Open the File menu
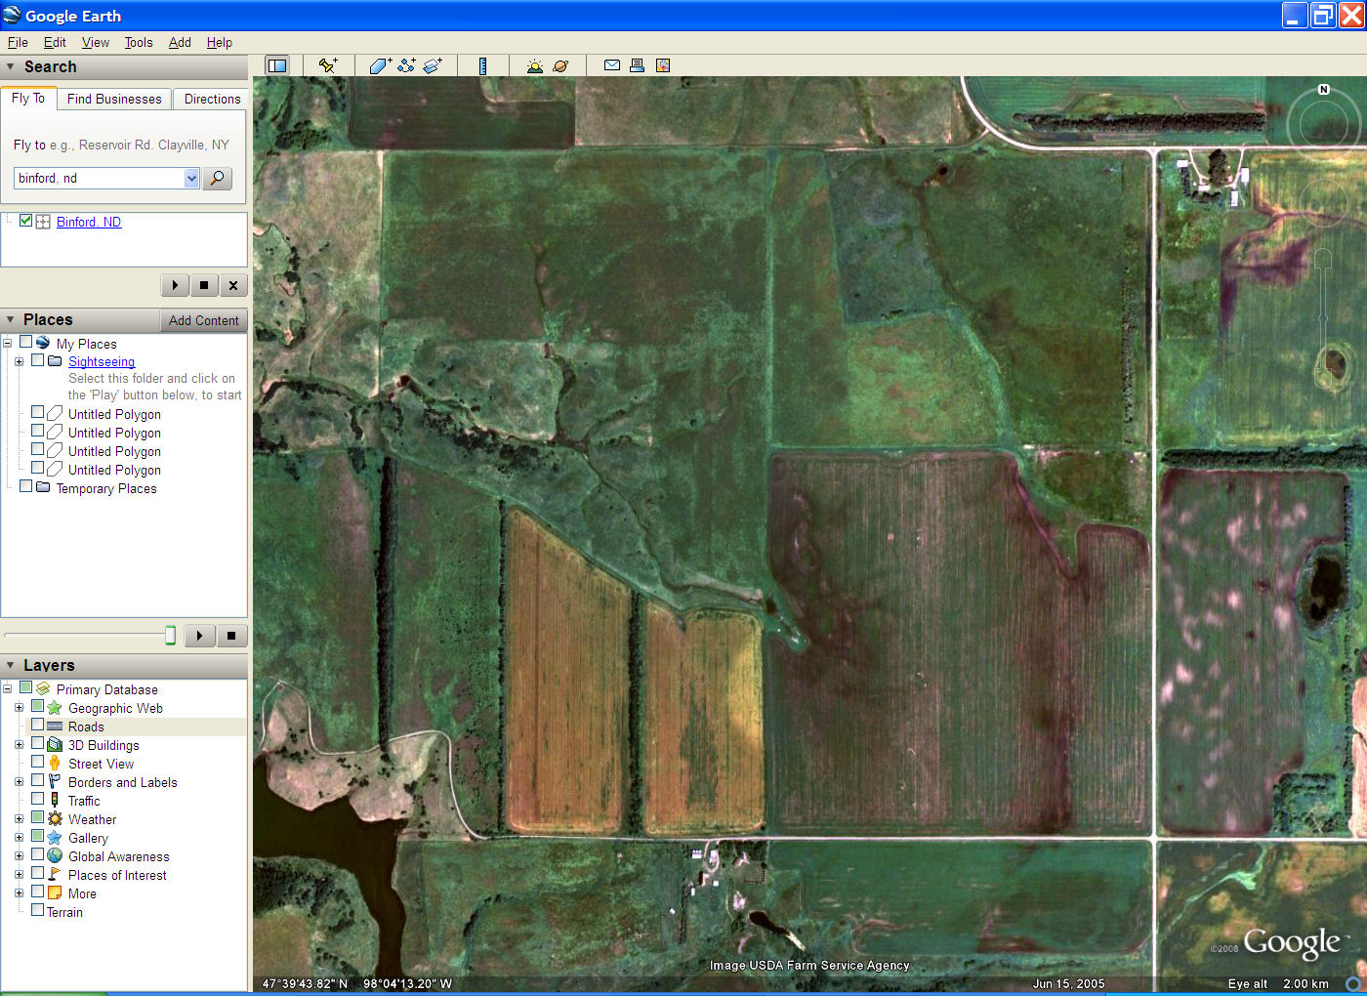 [18, 42]
